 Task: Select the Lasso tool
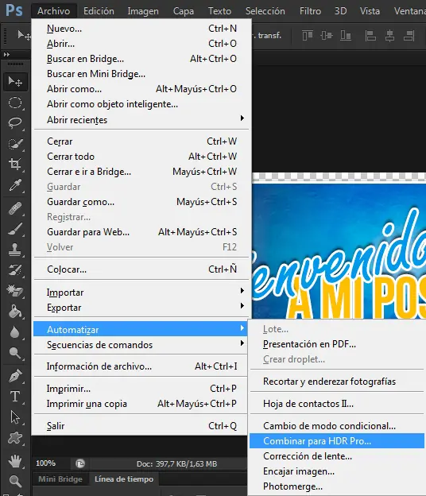click(x=15, y=123)
